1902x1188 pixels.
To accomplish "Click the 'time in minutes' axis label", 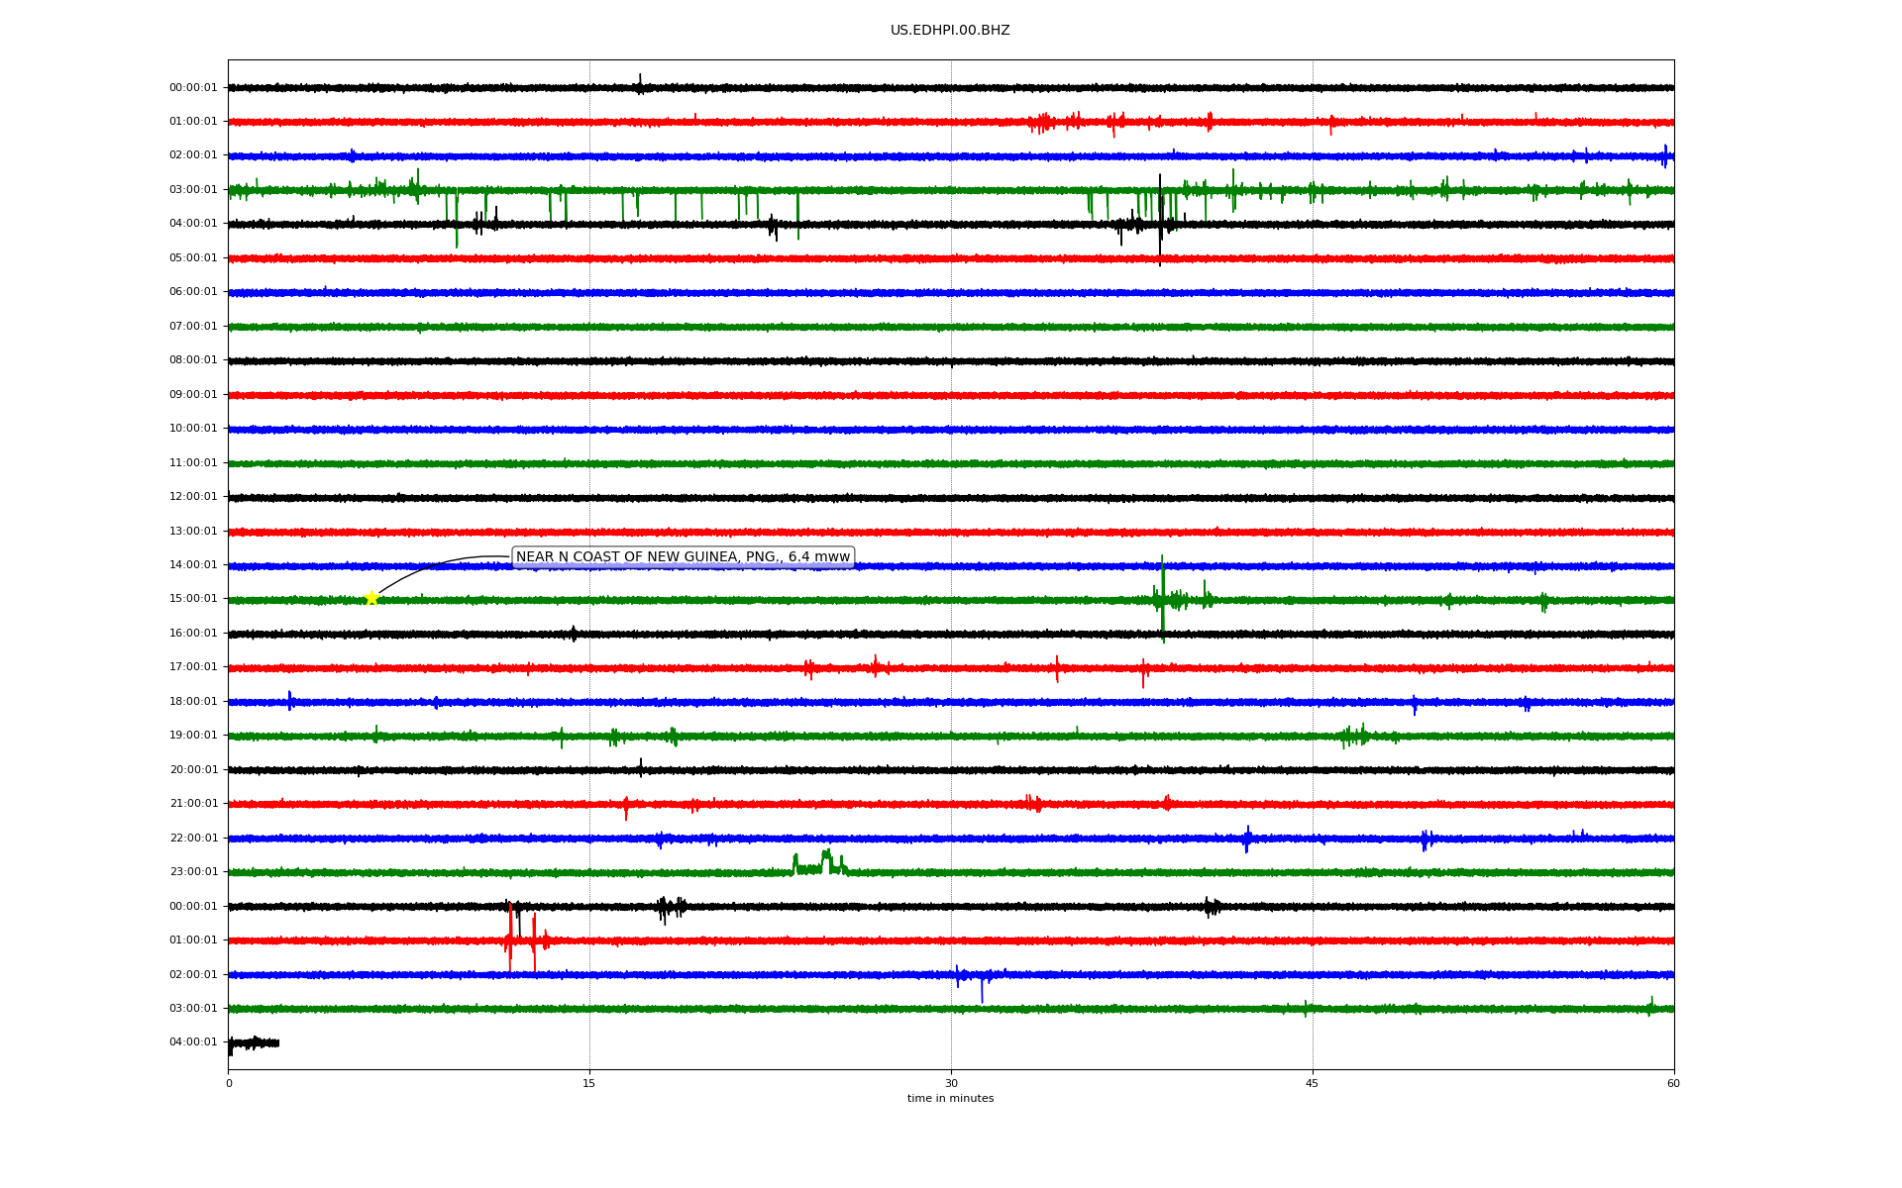I will pyautogui.click(x=950, y=1099).
